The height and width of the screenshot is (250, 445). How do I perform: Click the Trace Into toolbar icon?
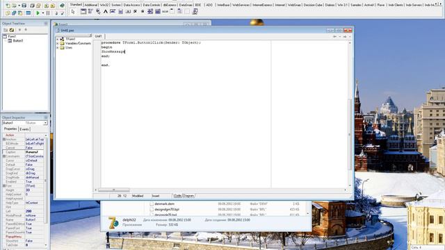coord(56,12)
